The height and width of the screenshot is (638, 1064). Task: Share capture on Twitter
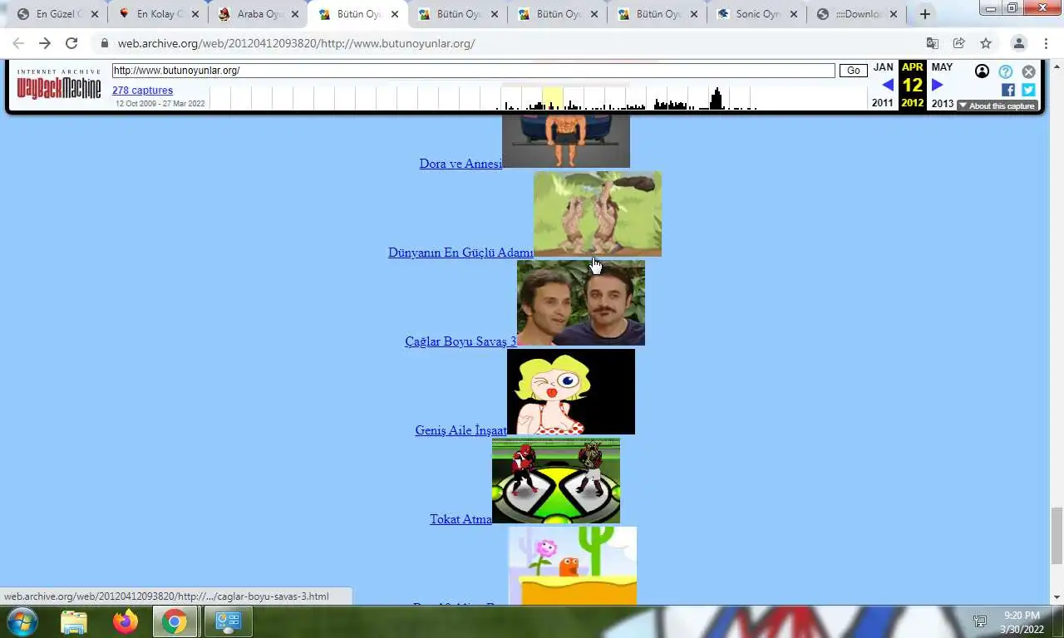(1028, 90)
